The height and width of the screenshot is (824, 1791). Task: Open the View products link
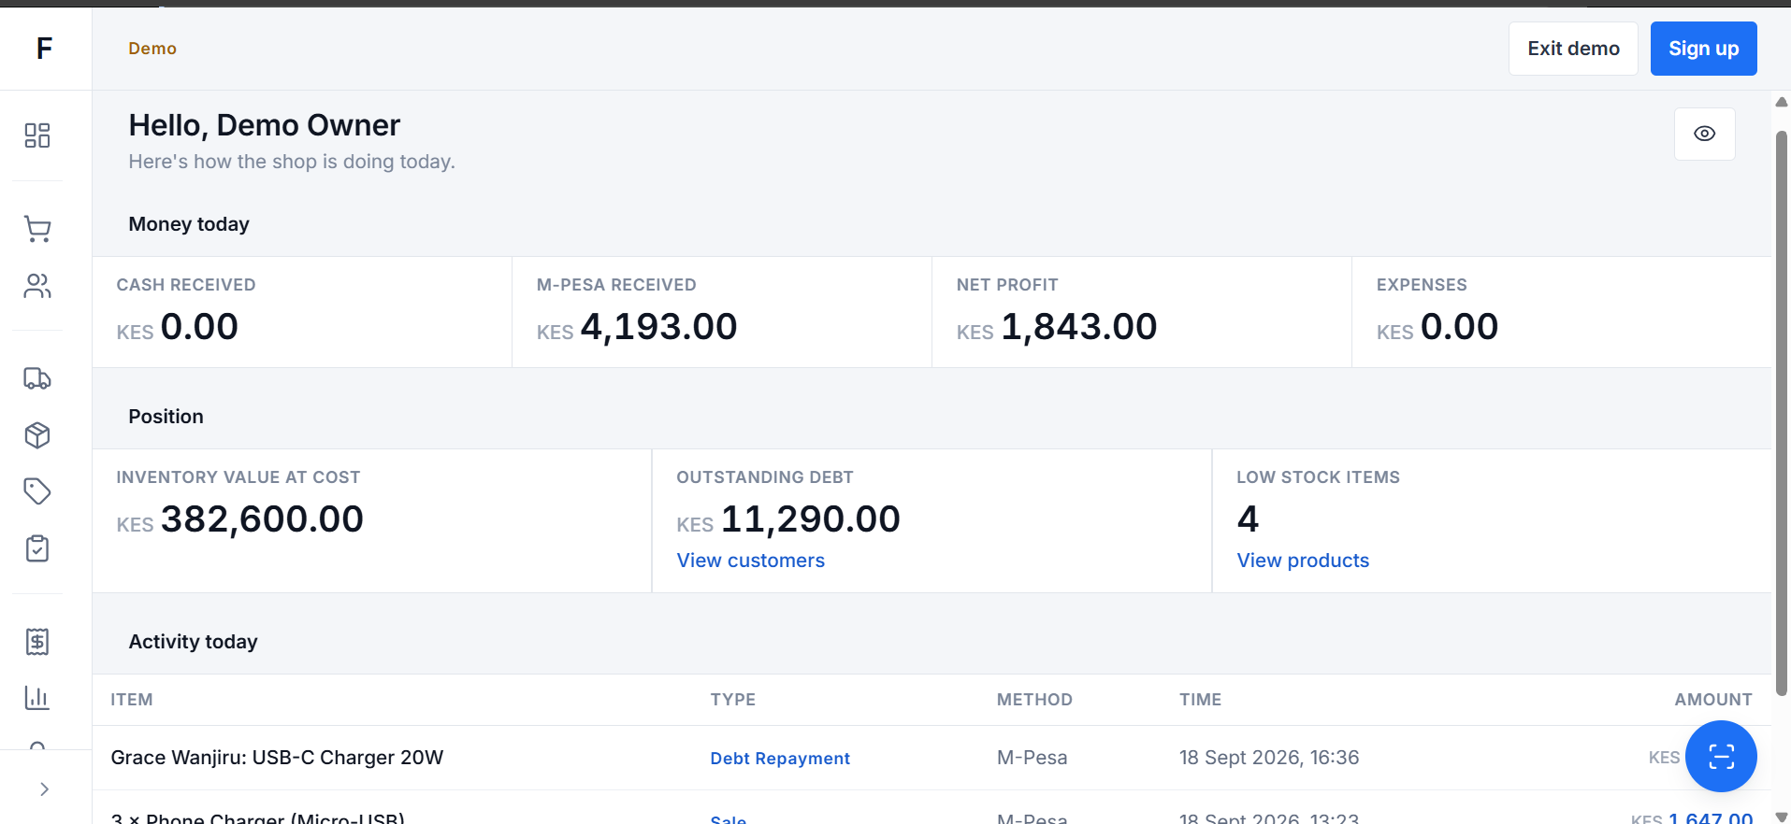click(x=1303, y=561)
